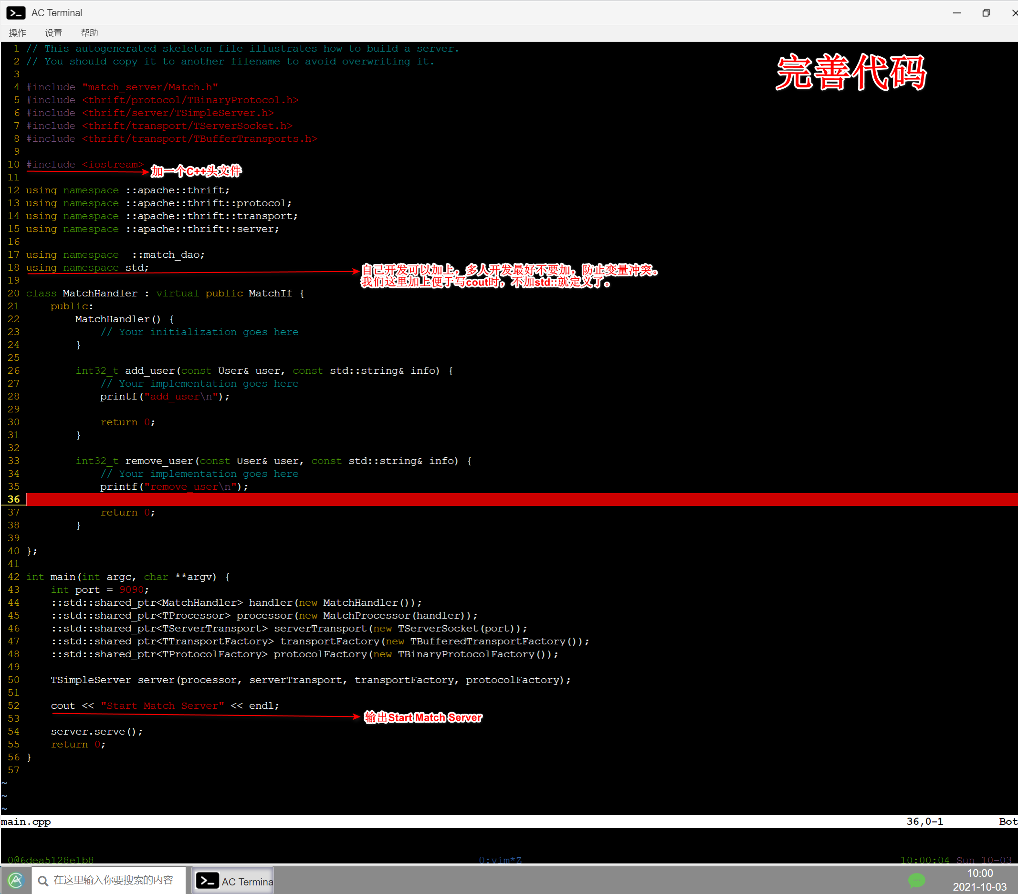This screenshot has width=1018, height=894.
Task: Click the closing }; on line 40
Action: coord(32,551)
